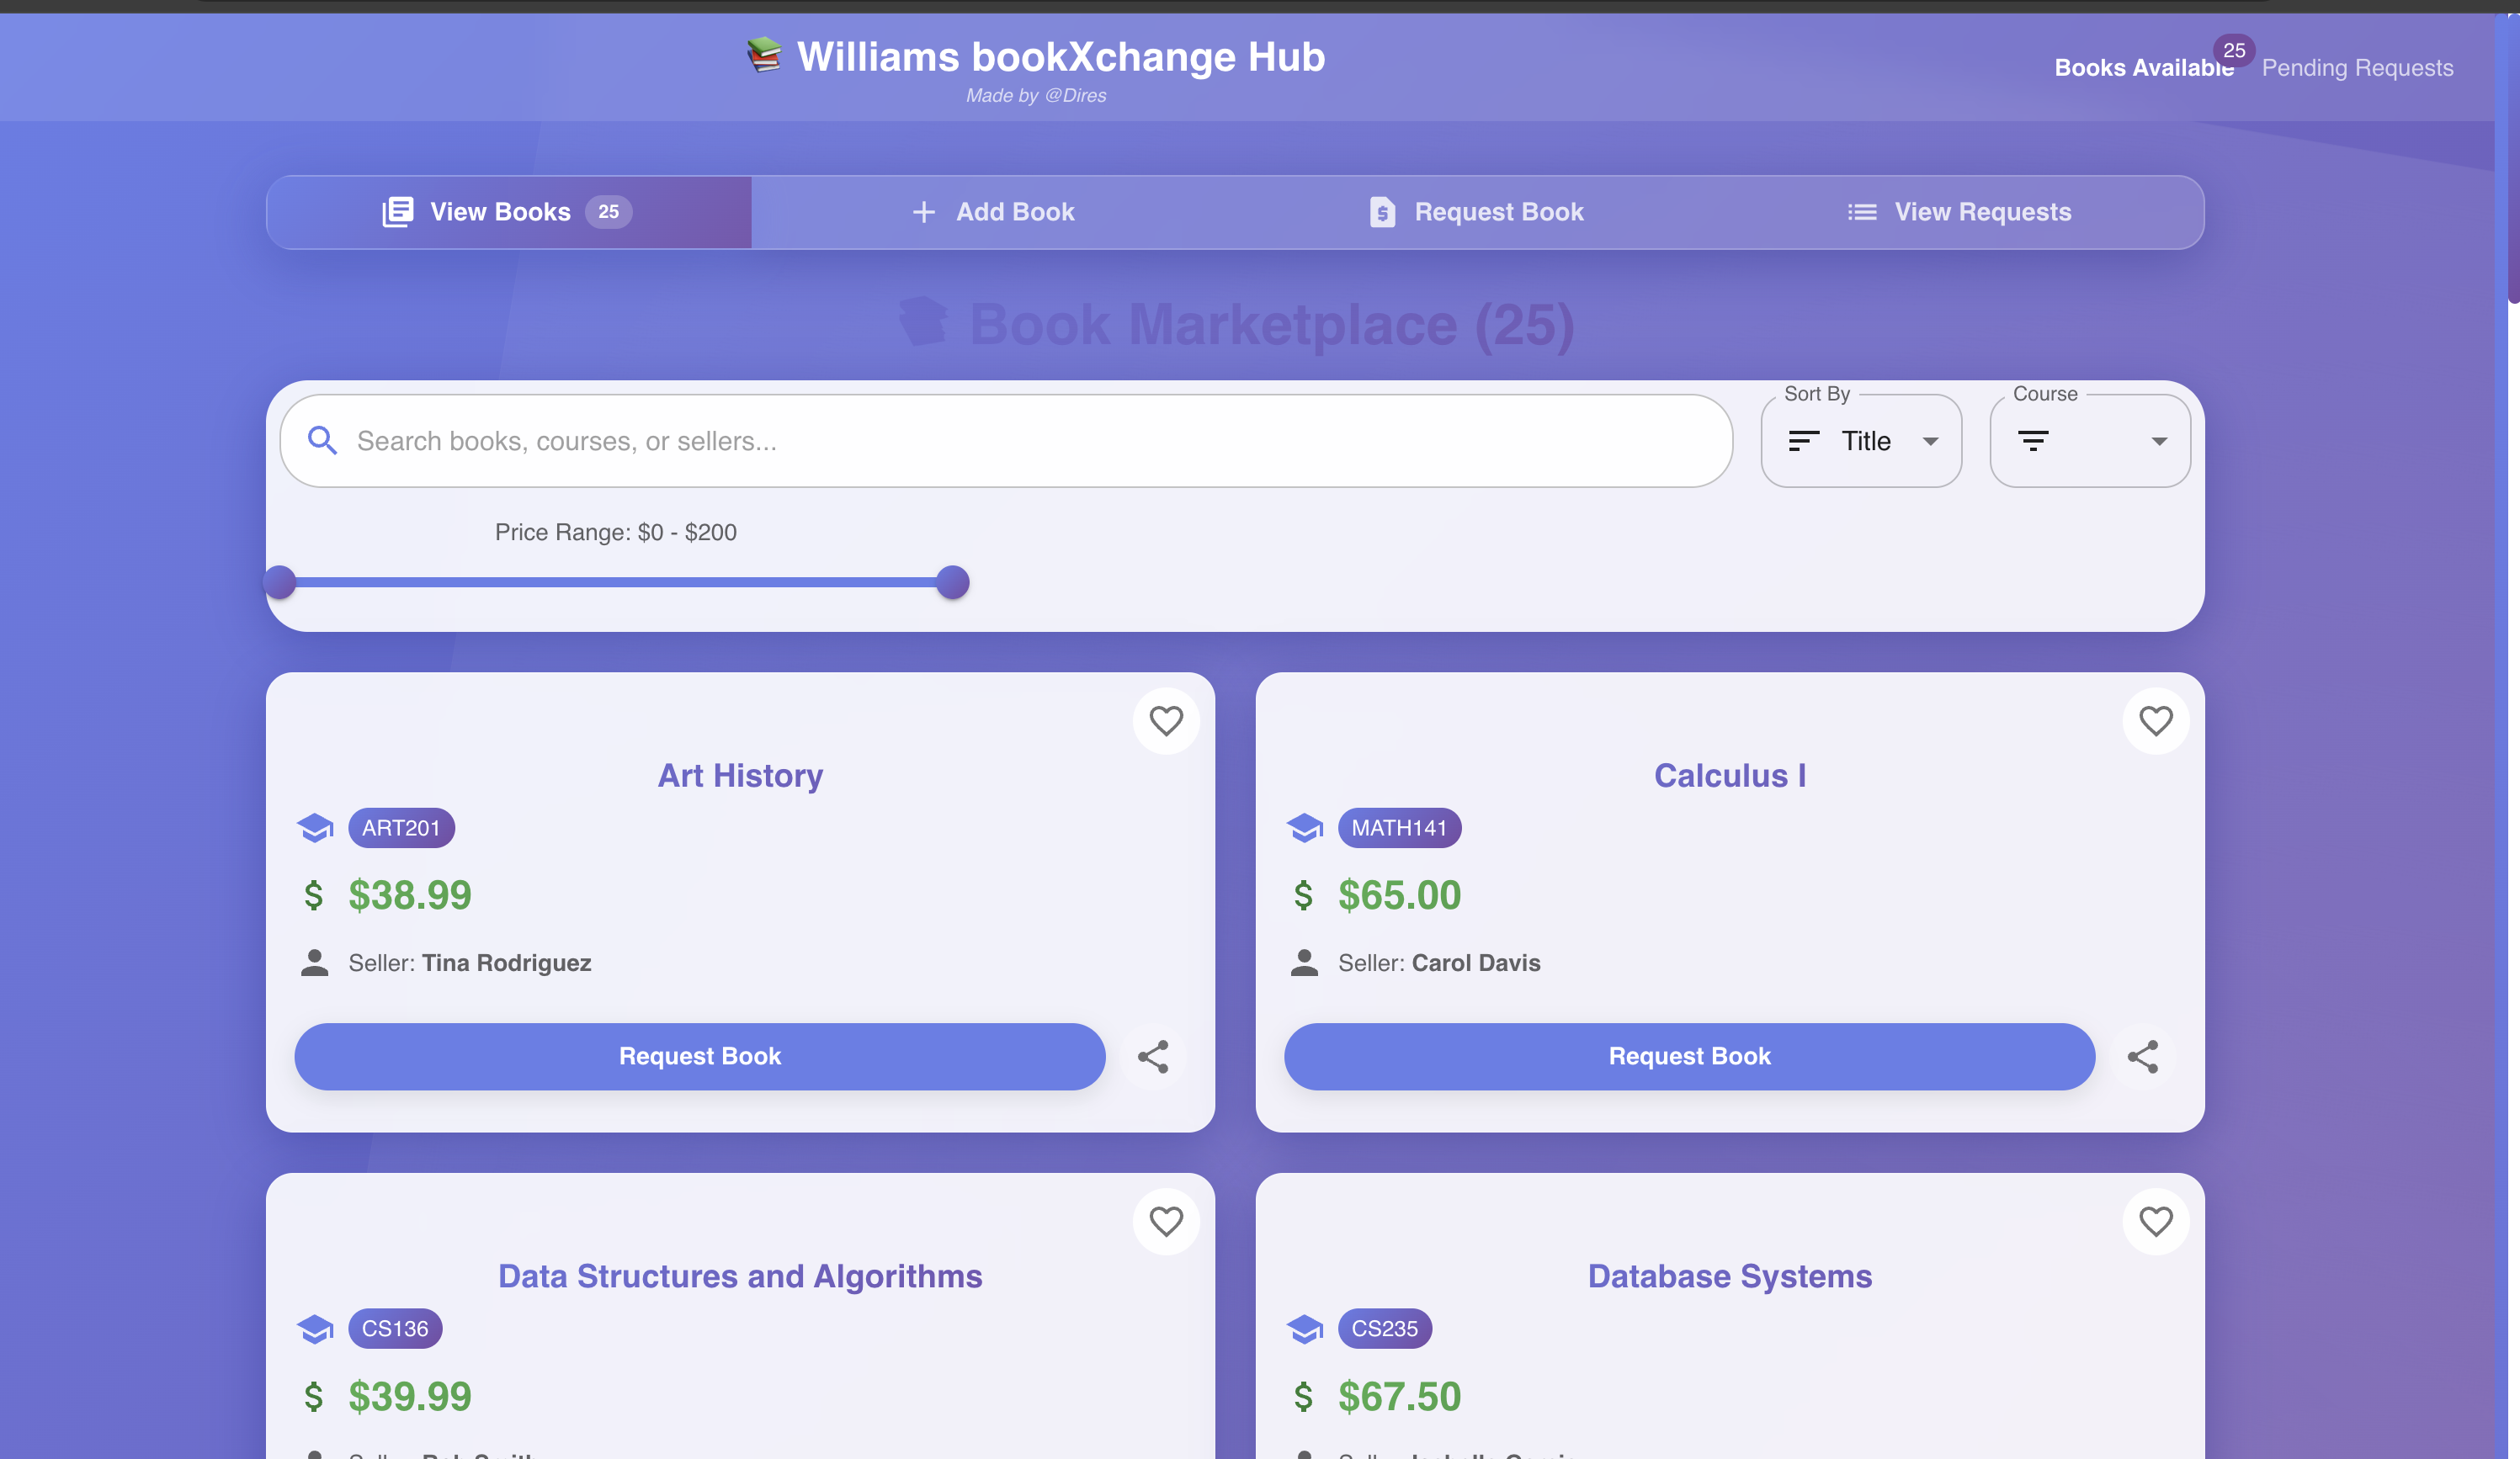Share the Calculus I listing
This screenshot has width=2520, height=1459.
click(2142, 1056)
